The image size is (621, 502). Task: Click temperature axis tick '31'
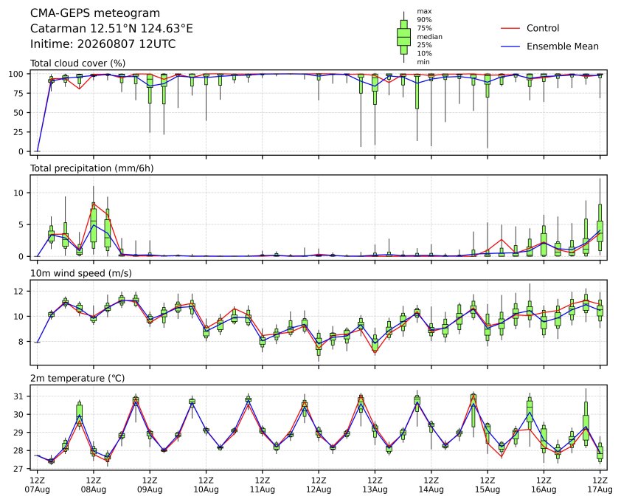click(19, 396)
